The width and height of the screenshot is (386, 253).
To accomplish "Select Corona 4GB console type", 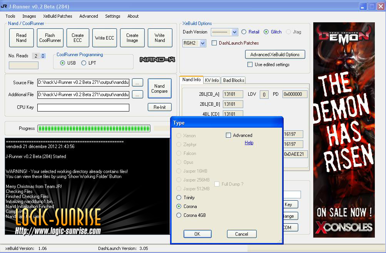I will point(179,215).
